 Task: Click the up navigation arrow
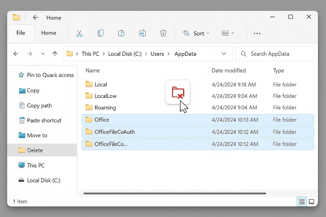point(55,54)
